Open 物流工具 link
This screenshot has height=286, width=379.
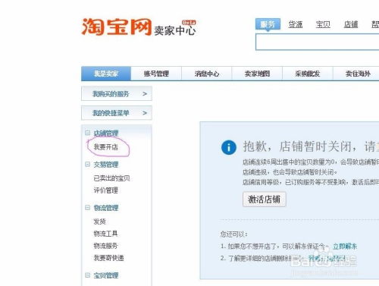pyautogui.click(x=105, y=234)
